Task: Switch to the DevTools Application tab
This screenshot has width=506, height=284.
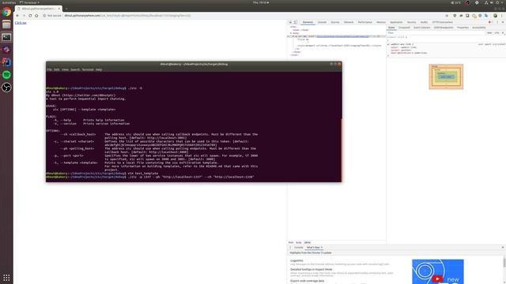Action: pyautogui.click(x=396, y=22)
